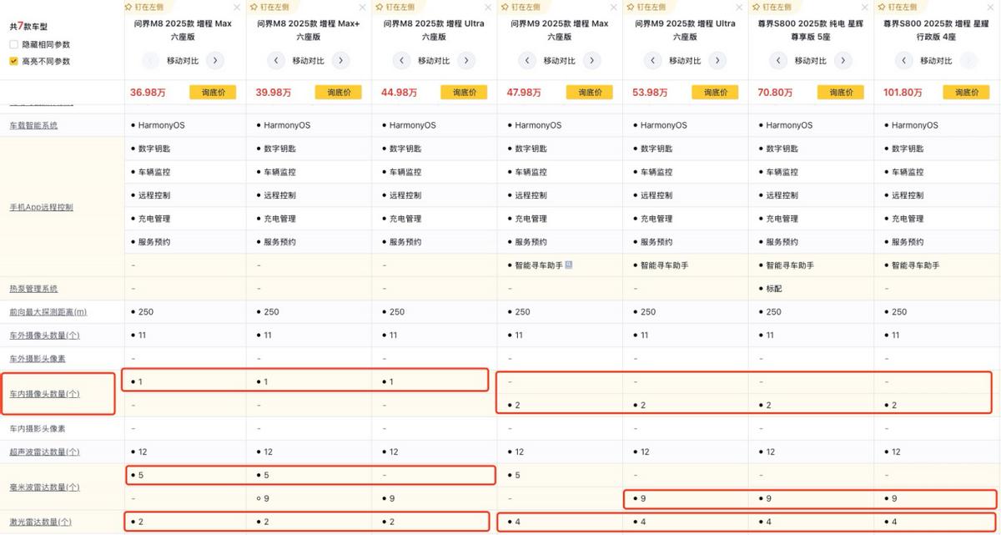Remove 问界M9 增程 Ultra from the comparison
This screenshot has width=1001, height=535.
point(739,7)
